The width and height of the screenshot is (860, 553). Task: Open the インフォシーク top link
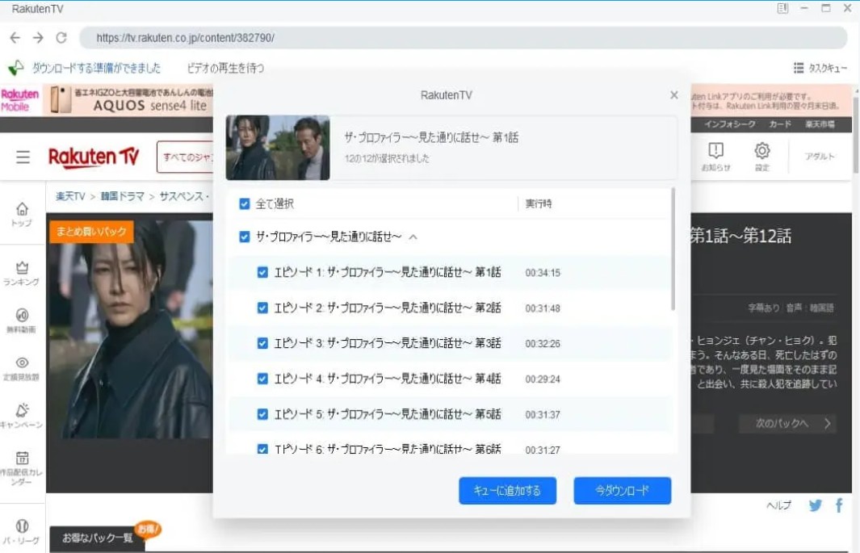(x=729, y=124)
